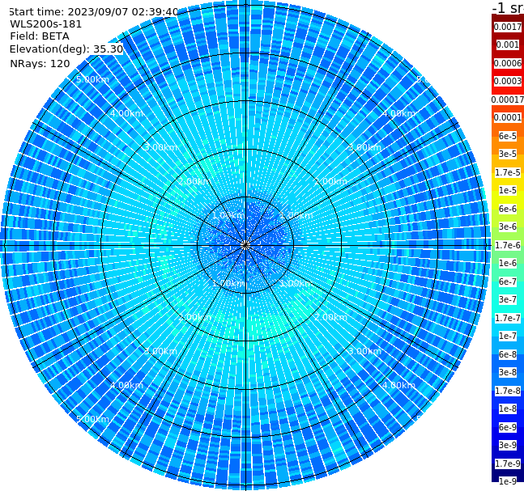Image resolution: width=524 pixels, height=491 pixels.
Task: Select the 3.00km range label in southeast quadrant
Action: point(364,351)
